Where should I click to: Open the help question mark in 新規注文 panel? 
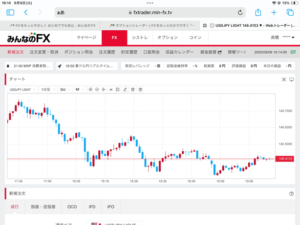click(x=292, y=194)
